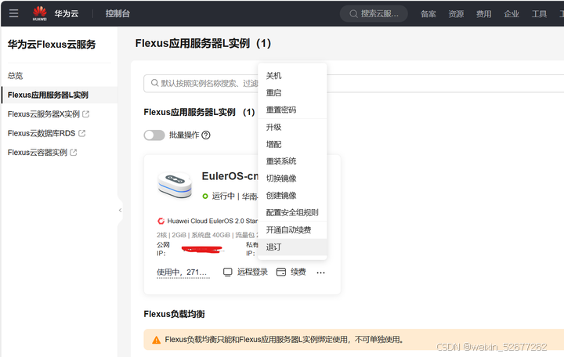Click the Flexus负载均衡 section heading
The height and width of the screenshot is (357, 564).
(x=174, y=314)
